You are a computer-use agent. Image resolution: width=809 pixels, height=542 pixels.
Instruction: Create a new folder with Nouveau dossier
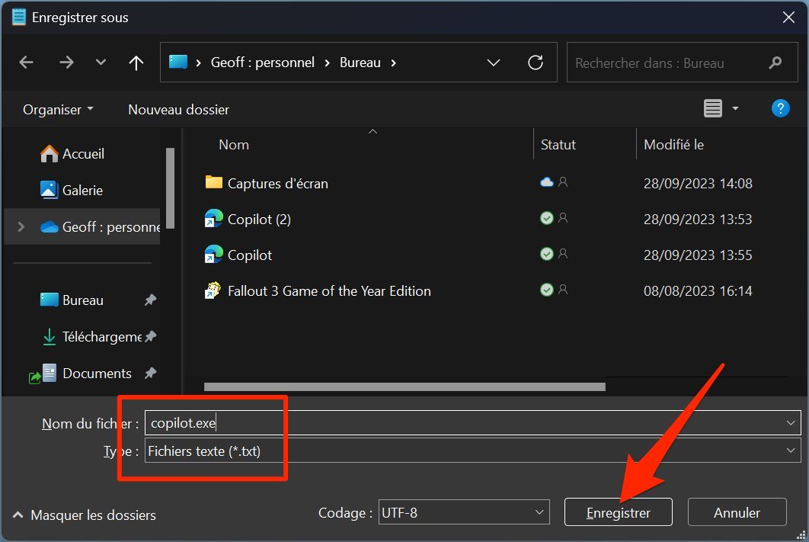click(x=178, y=110)
